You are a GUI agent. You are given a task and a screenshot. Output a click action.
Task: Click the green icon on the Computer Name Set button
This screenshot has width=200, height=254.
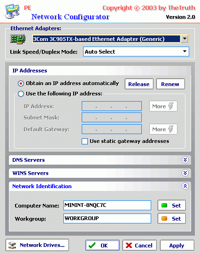click(164, 206)
